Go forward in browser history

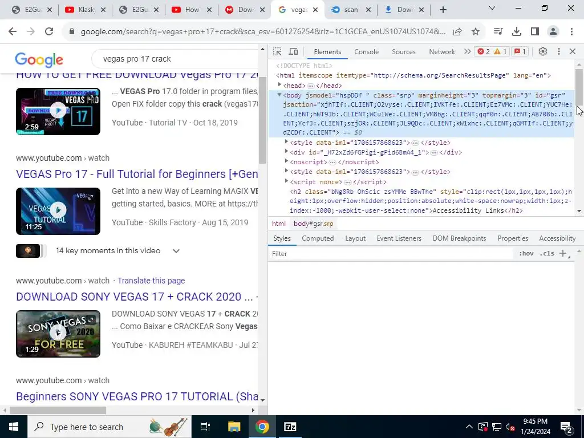point(31,32)
